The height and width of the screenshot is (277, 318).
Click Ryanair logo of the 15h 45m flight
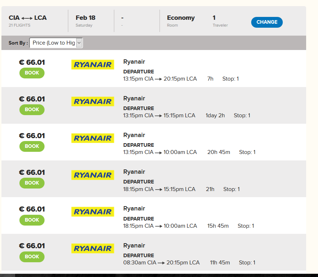tap(93, 212)
